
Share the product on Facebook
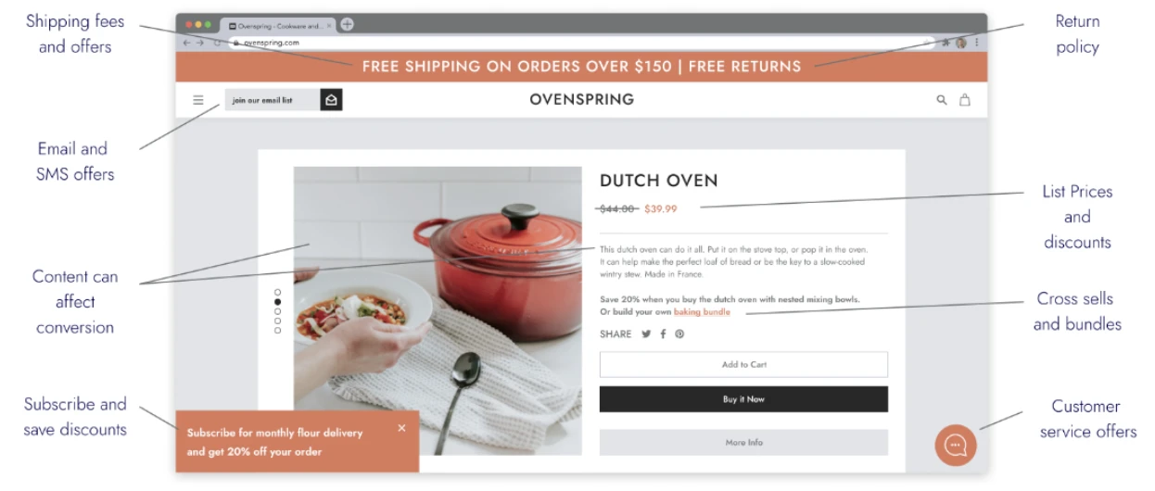click(x=663, y=334)
